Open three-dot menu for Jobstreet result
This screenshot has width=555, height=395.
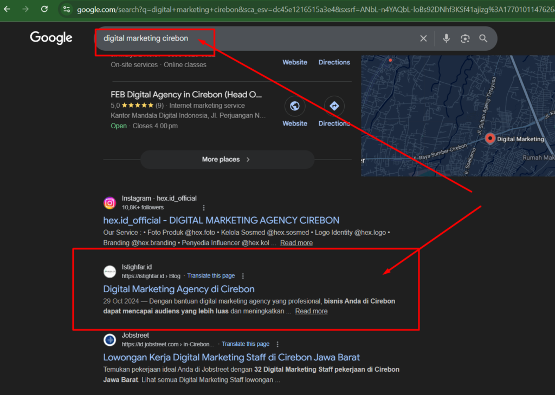coord(277,344)
